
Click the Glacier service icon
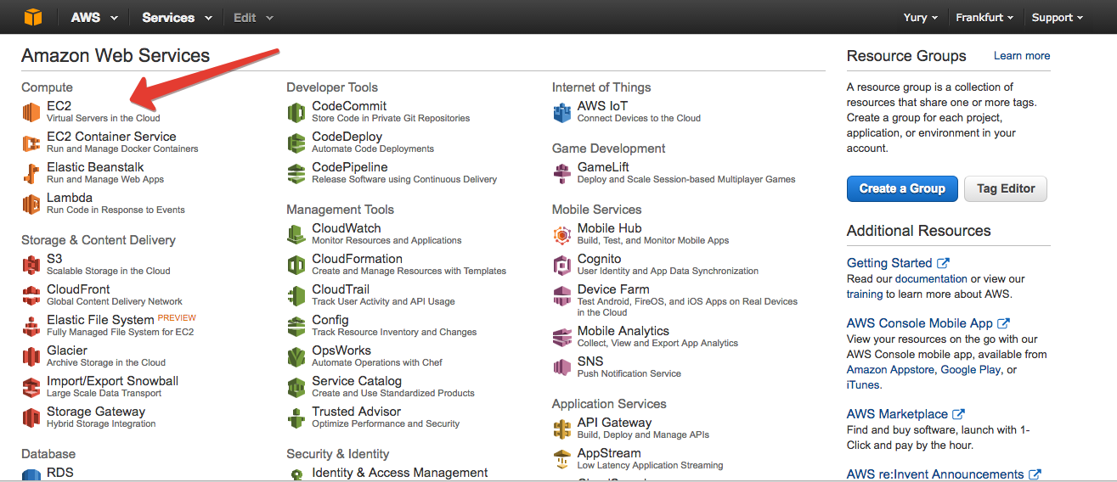point(31,356)
